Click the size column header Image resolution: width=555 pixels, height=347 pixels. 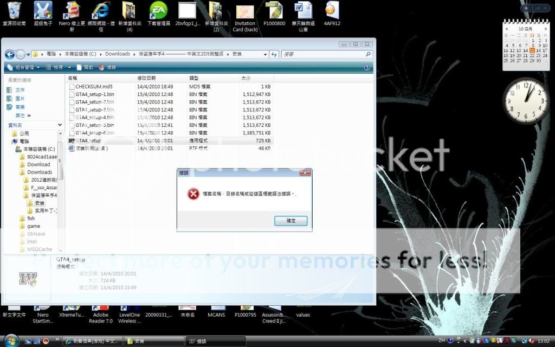tap(246, 78)
